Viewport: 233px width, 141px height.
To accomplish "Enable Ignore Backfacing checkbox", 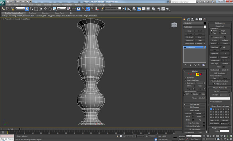I will click(x=186, y=80).
